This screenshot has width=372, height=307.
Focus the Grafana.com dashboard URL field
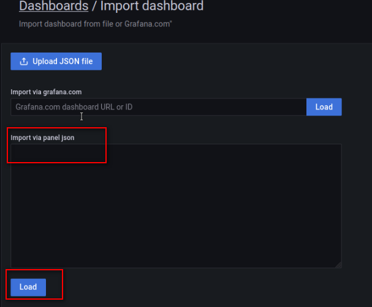[158, 107]
